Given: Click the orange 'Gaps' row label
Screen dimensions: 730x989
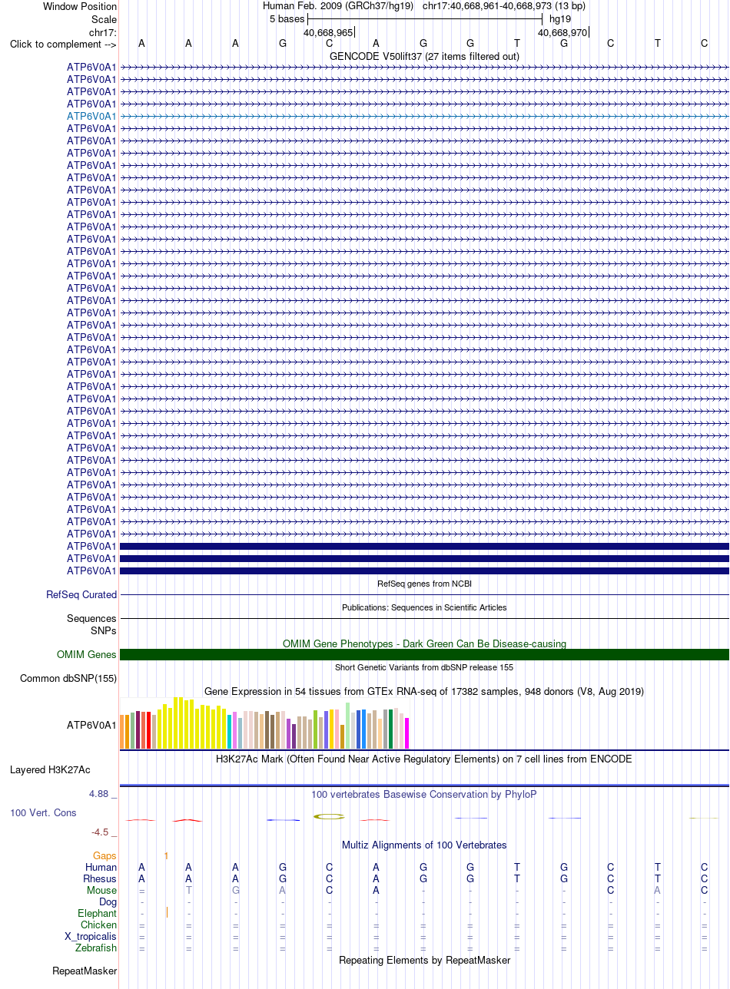Looking at the screenshot, I should click(105, 855).
